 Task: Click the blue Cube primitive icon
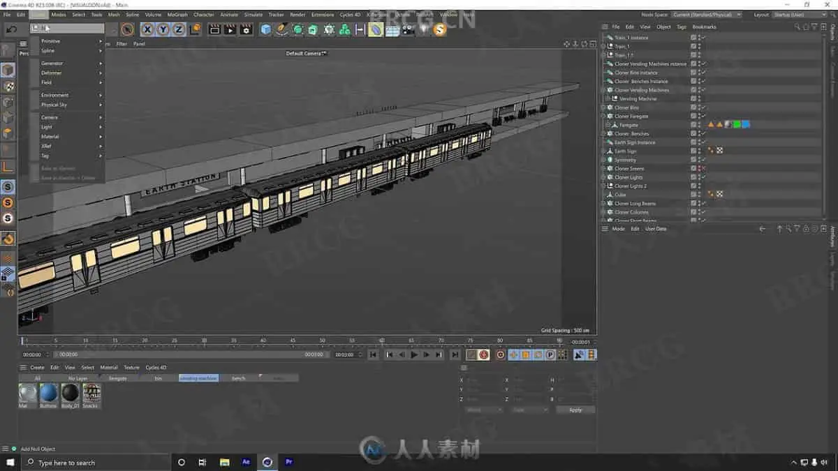coord(266,29)
